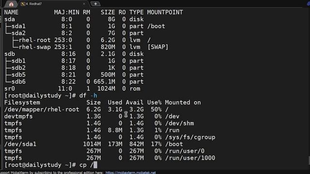The width and height of the screenshot is (310, 174).
Task: Click the 17% usage value
Action: coord(156,144)
